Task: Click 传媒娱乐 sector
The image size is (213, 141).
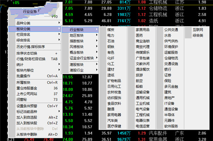Action: (143, 52)
